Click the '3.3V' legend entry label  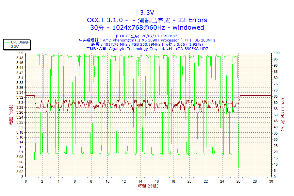pyautogui.click(x=15, y=47)
